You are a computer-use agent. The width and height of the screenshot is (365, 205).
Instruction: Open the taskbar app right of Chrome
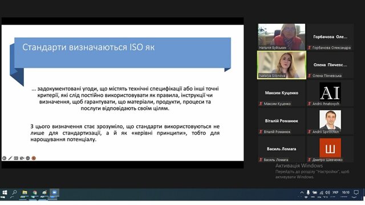click(x=44, y=192)
